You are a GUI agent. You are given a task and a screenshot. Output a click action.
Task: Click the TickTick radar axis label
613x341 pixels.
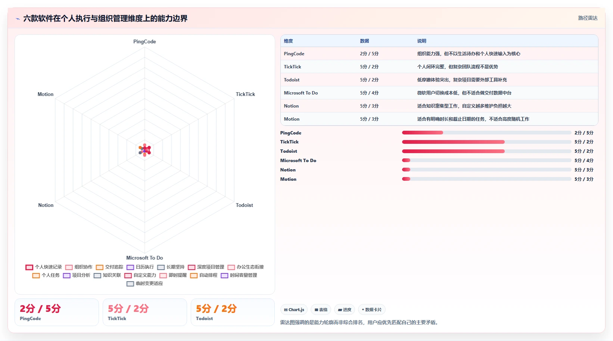(x=245, y=94)
